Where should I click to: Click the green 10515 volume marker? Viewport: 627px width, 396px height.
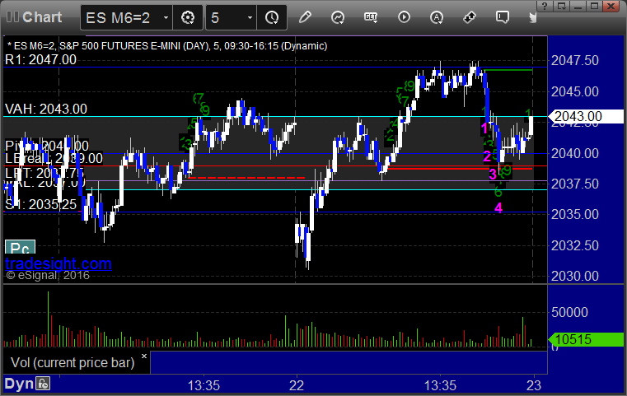click(x=586, y=339)
